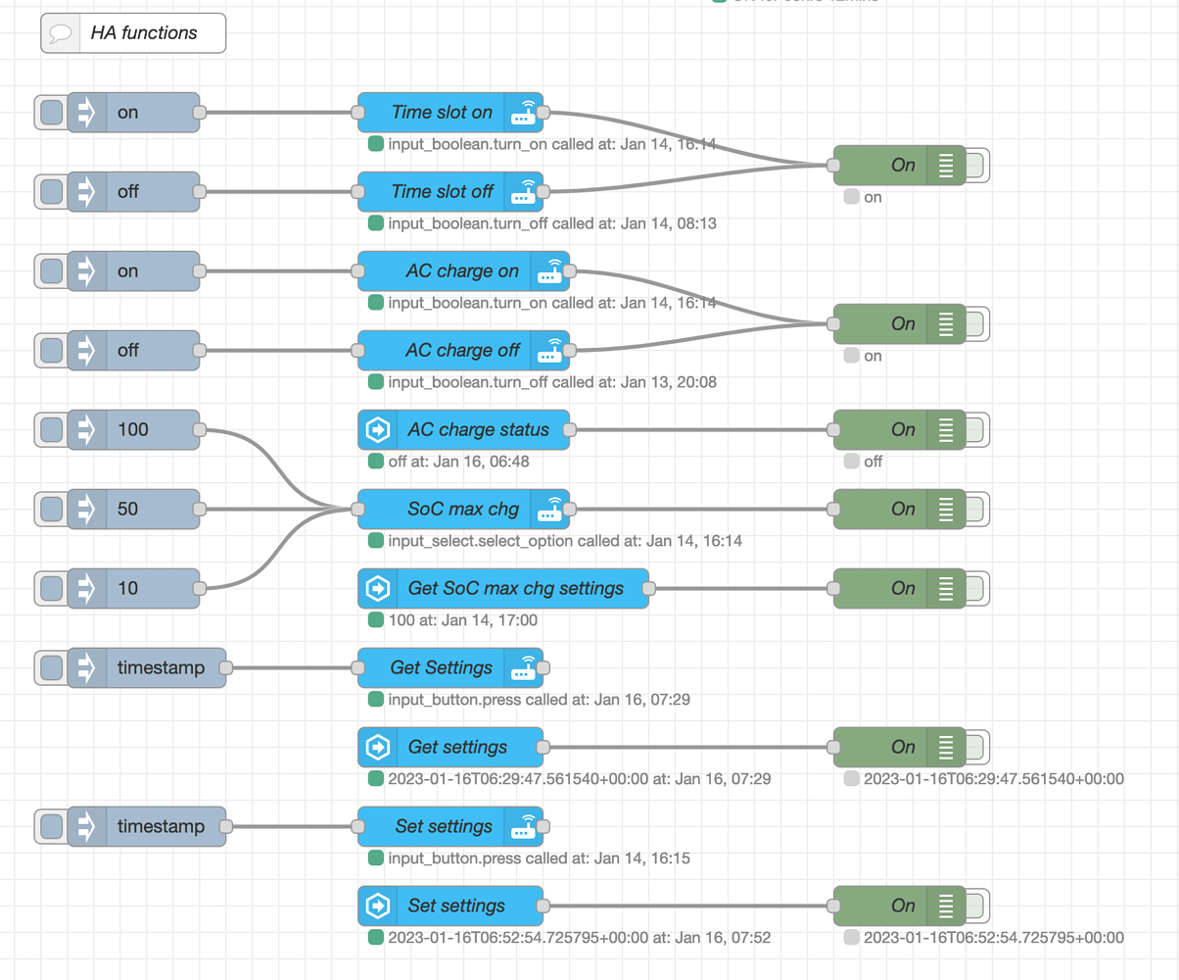This screenshot has height=980, width=1179.
Task: Toggle debug output wired to Get settings event node
Action: coord(976,747)
